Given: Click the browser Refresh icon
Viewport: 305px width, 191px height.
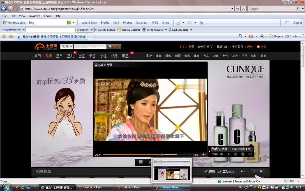Looking at the screenshot, I should point(237,9).
